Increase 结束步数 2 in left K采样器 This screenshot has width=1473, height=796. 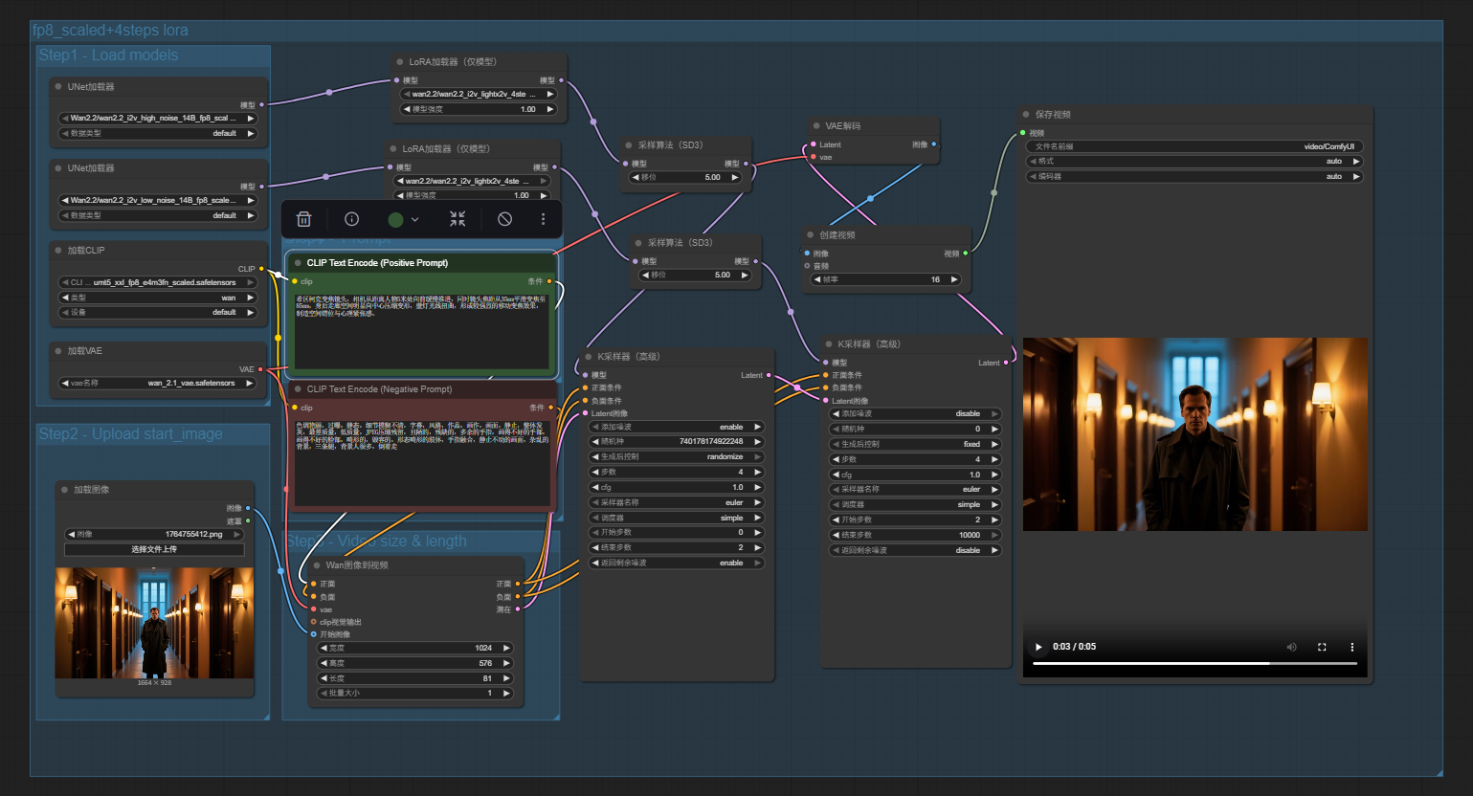pos(757,547)
